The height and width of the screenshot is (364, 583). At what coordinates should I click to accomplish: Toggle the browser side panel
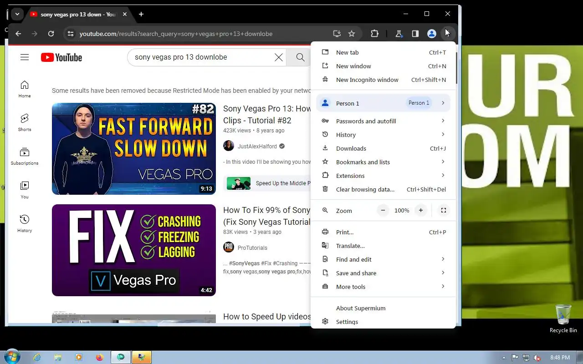coord(415,34)
